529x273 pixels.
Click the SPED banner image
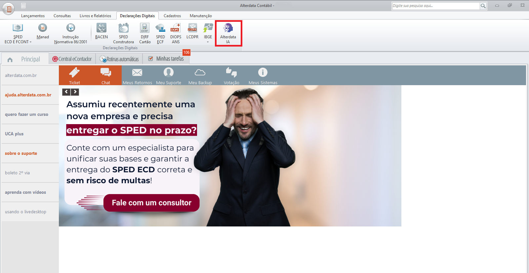[230, 156]
